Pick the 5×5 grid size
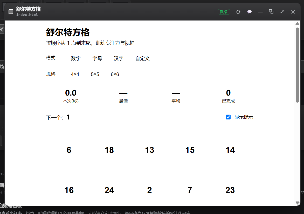The height and width of the screenshot is (214, 304). [95, 74]
